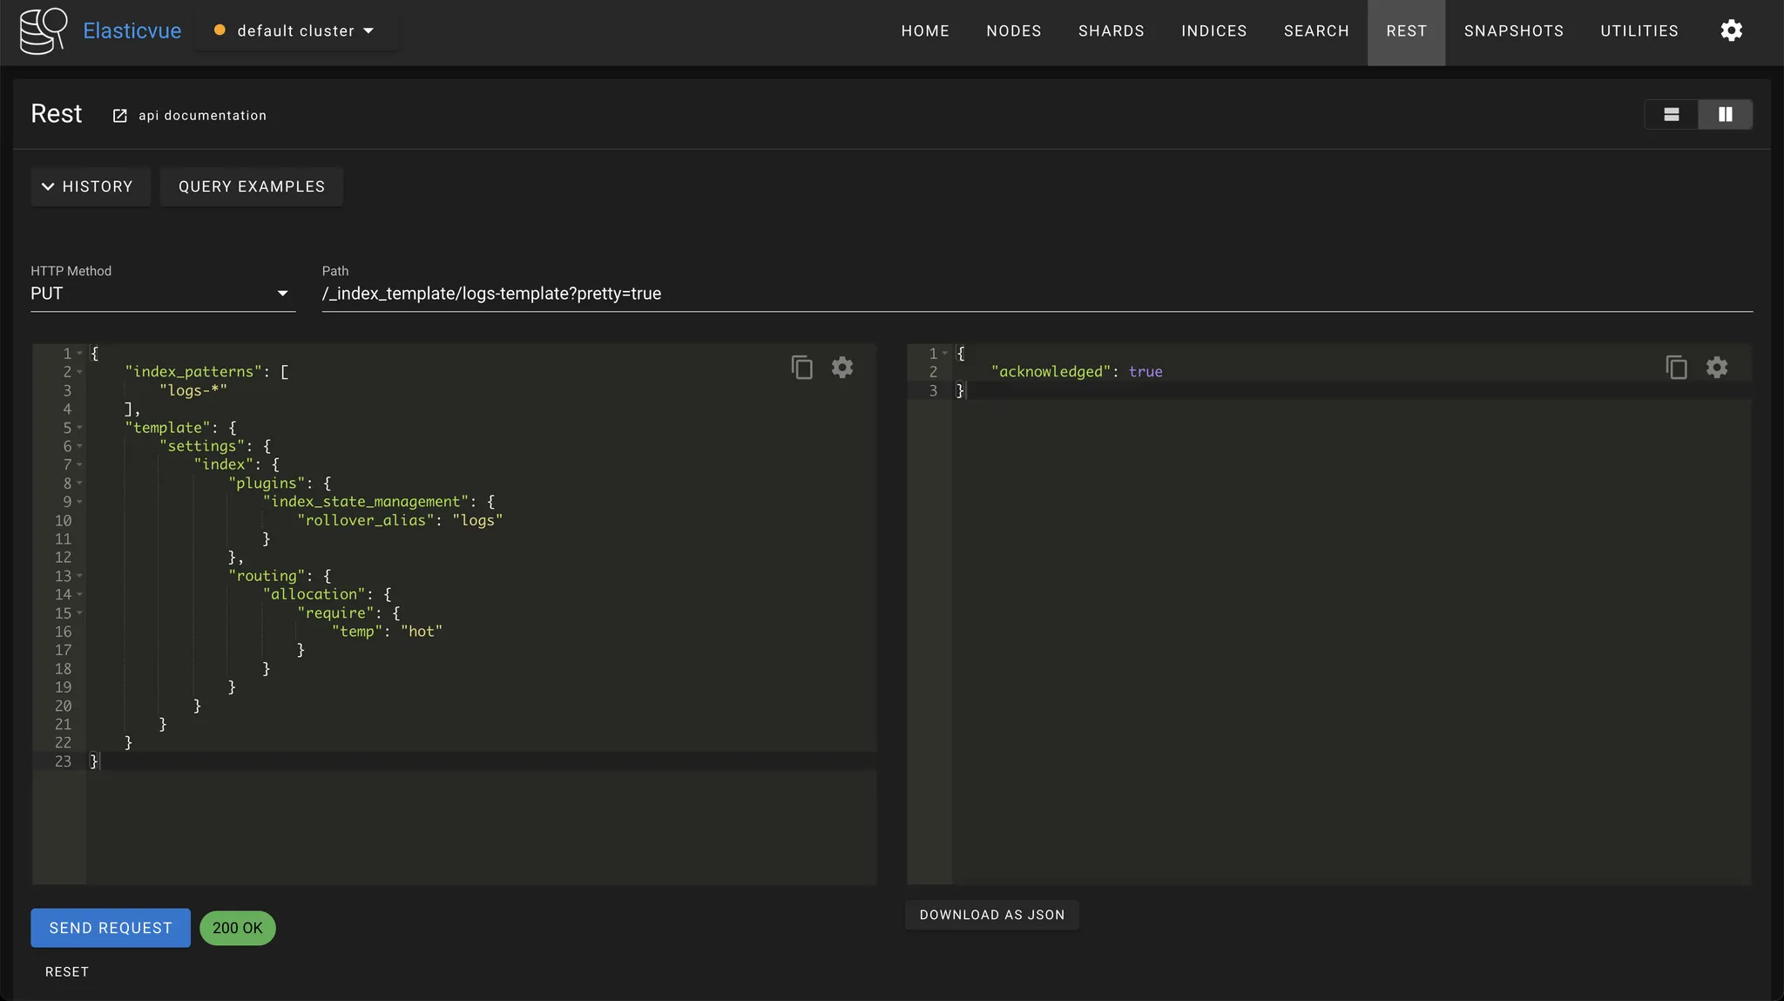Screen dimensions: 1784x1001
Task: Open response editor settings gear icon
Action: 1716,367
